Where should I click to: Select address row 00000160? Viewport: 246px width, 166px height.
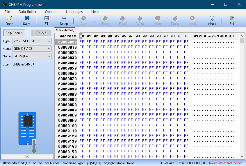[x=67, y=157]
